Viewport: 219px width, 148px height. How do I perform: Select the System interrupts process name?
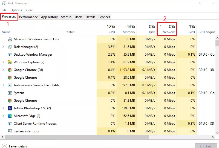[x=26, y=131]
